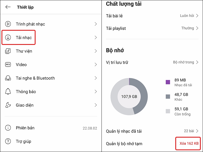The height and width of the screenshot is (152, 203).
Task: Click the download icon beside Tải nhạc
Action: [8, 37]
